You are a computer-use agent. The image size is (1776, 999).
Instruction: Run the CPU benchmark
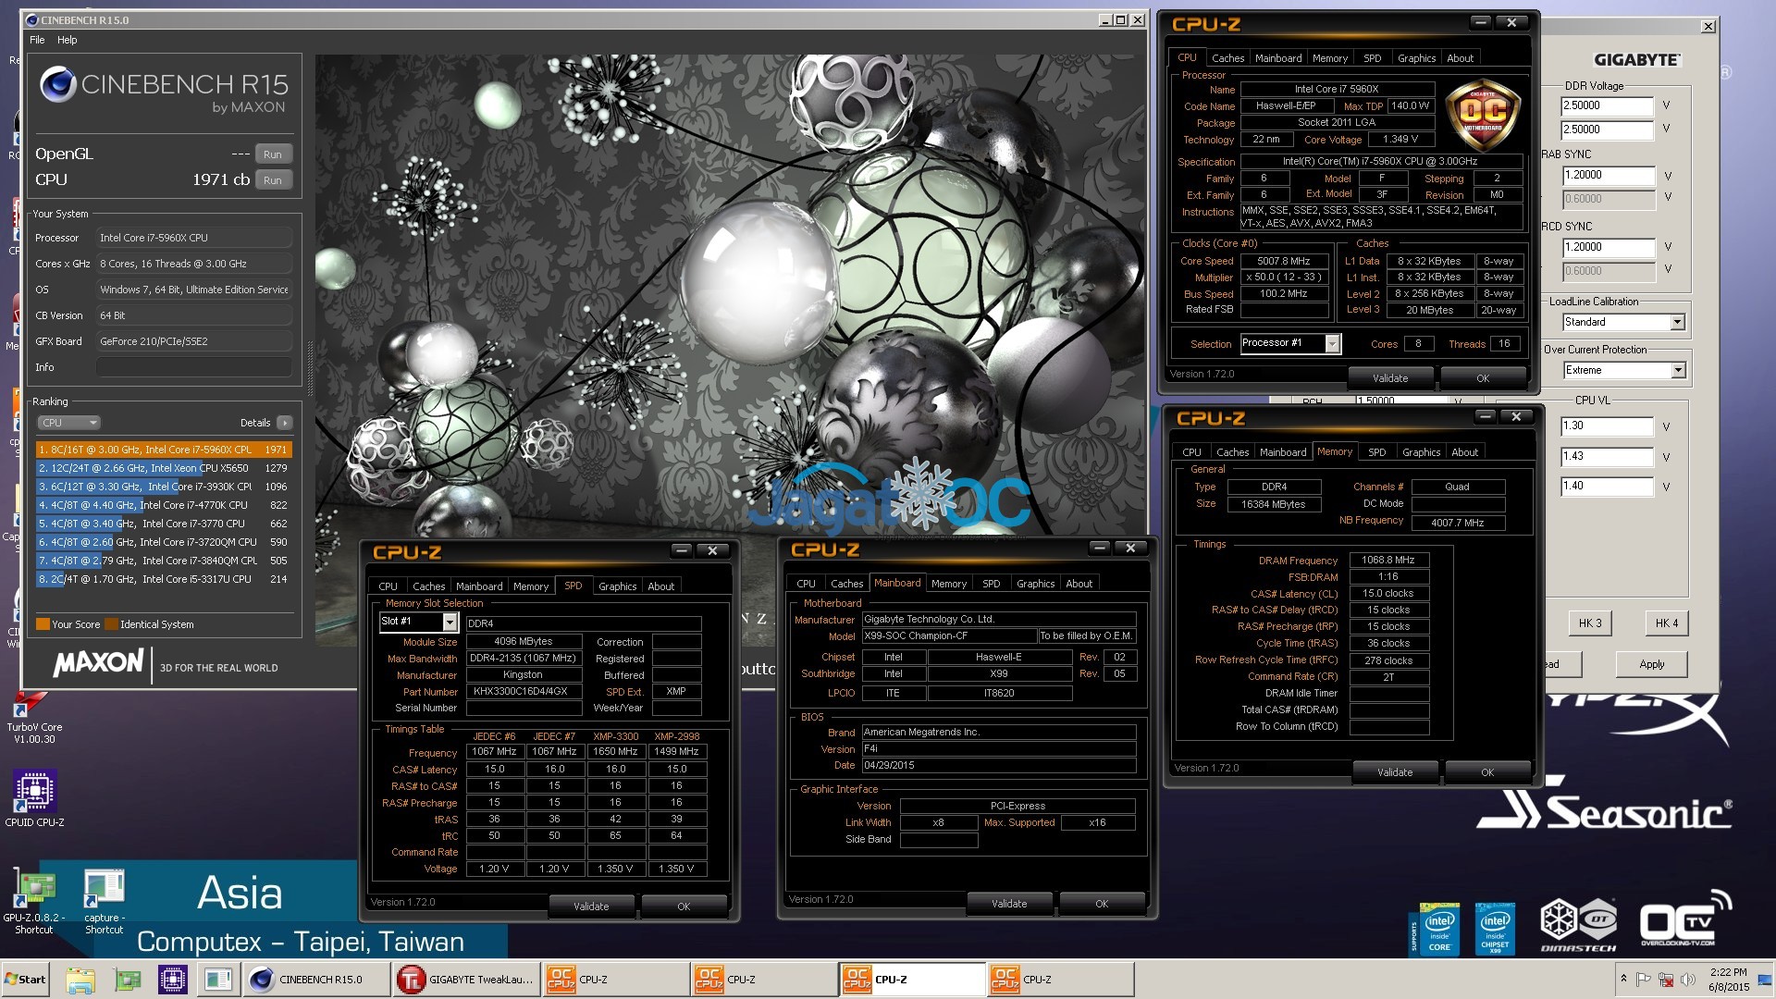tap(272, 180)
